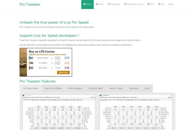Open the right CarTypes Editor screenshot

[136, 112]
